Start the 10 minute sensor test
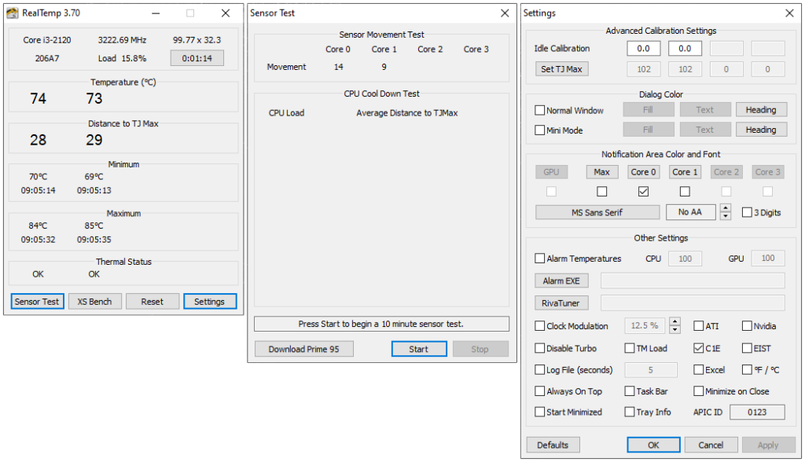805x462 pixels. (419, 348)
